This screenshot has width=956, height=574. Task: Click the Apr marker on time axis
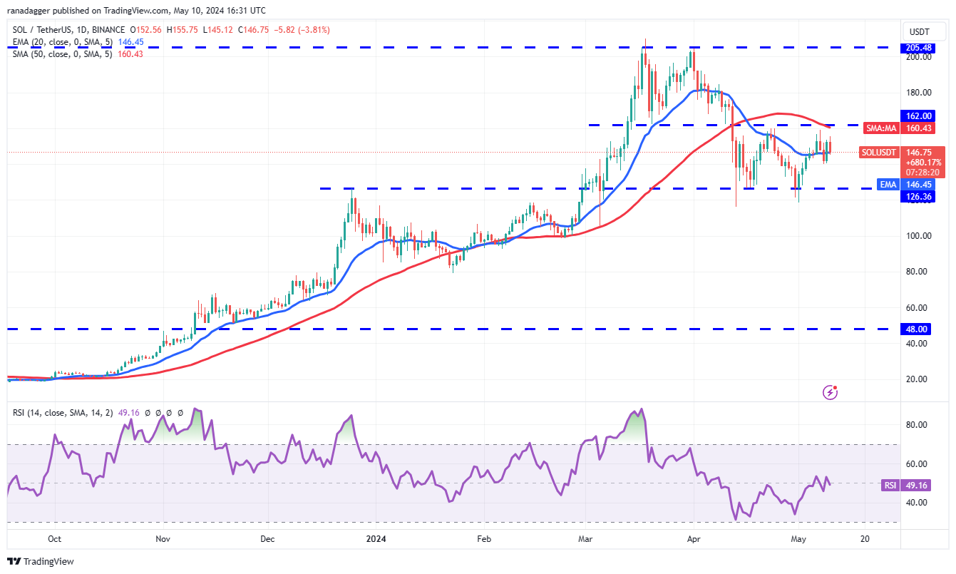pos(693,540)
